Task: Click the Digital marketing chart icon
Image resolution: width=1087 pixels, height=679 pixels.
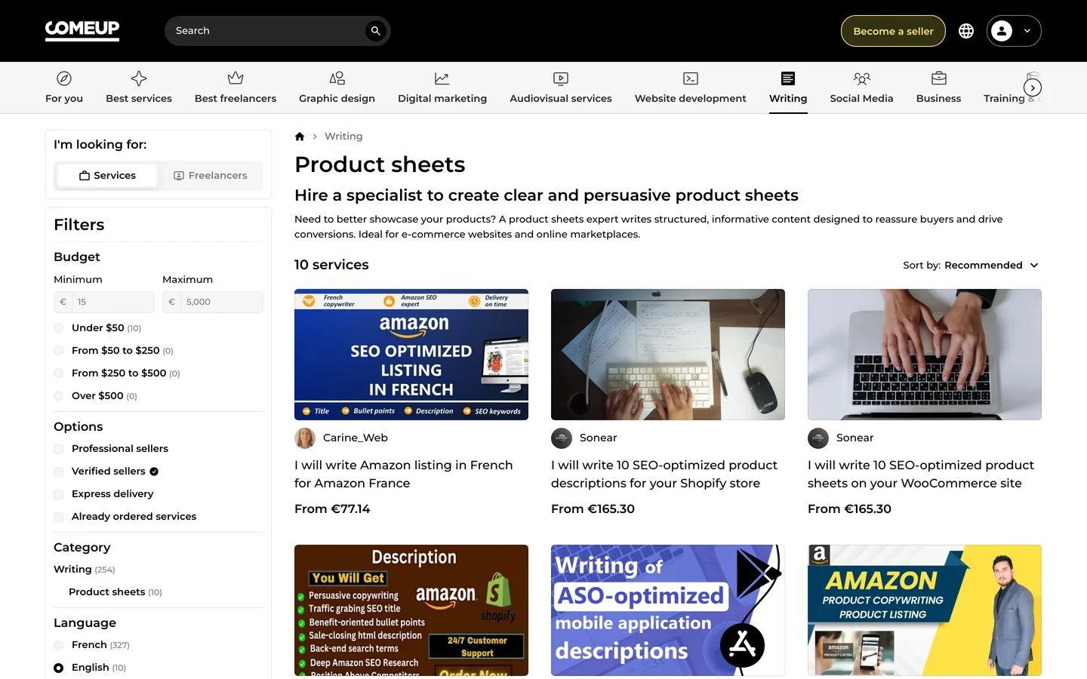Action: 442,78
